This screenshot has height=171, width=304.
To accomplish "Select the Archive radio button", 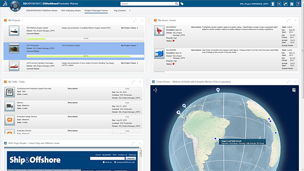I will coord(104,162).
